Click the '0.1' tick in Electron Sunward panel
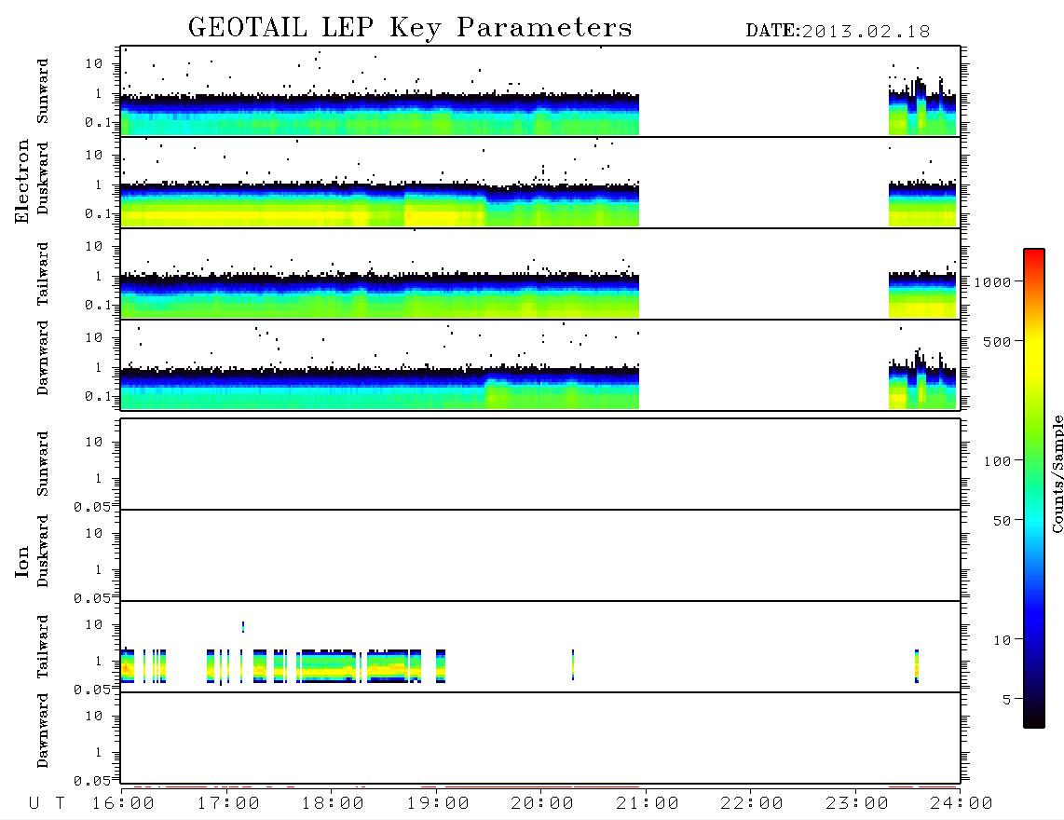 [98, 122]
